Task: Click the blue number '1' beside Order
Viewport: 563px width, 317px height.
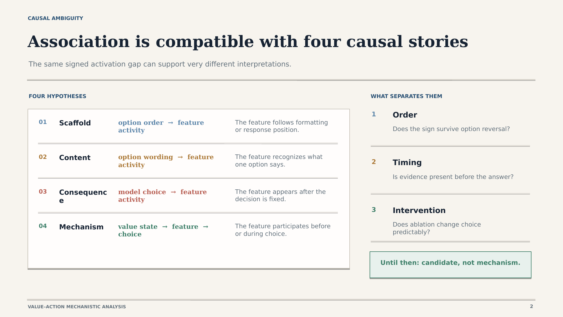Action: [374, 114]
